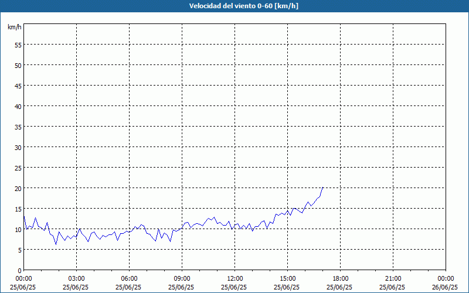The image size is (469, 293).
Task: Click the 35 y-axis label
Action: [x=18, y=127]
